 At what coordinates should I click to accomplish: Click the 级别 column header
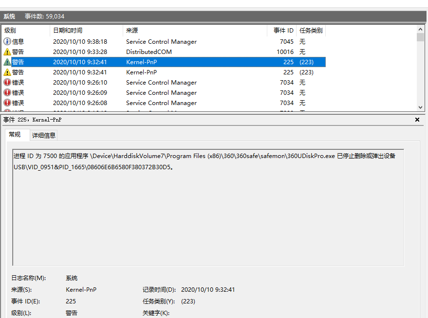pyautogui.click(x=12, y=30)
